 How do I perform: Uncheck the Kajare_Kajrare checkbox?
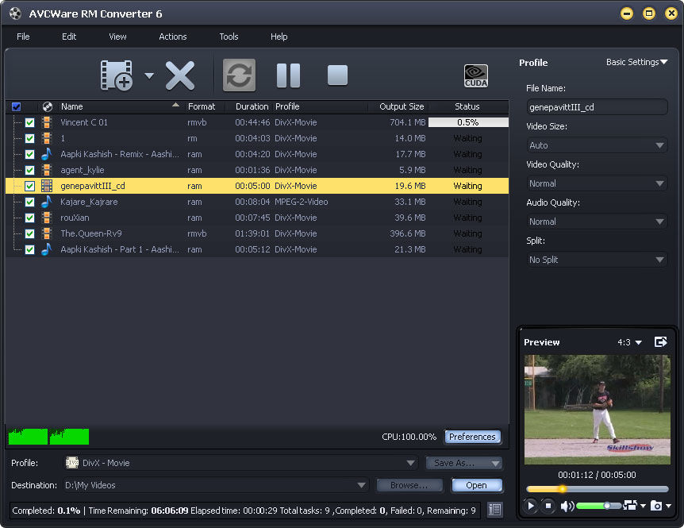(x=29, y=202)
